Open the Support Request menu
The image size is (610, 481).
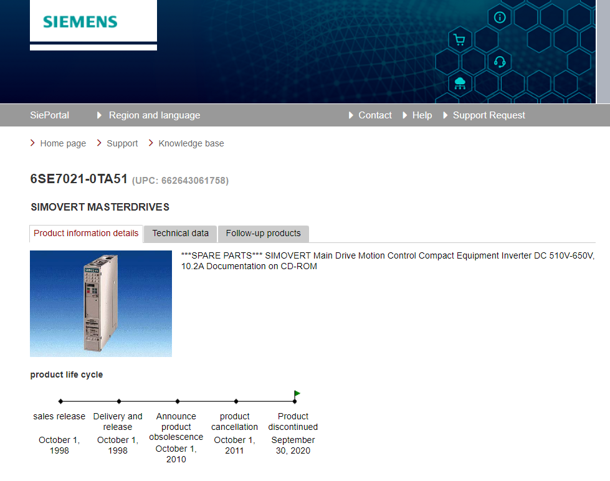click(x=488, y=115)
